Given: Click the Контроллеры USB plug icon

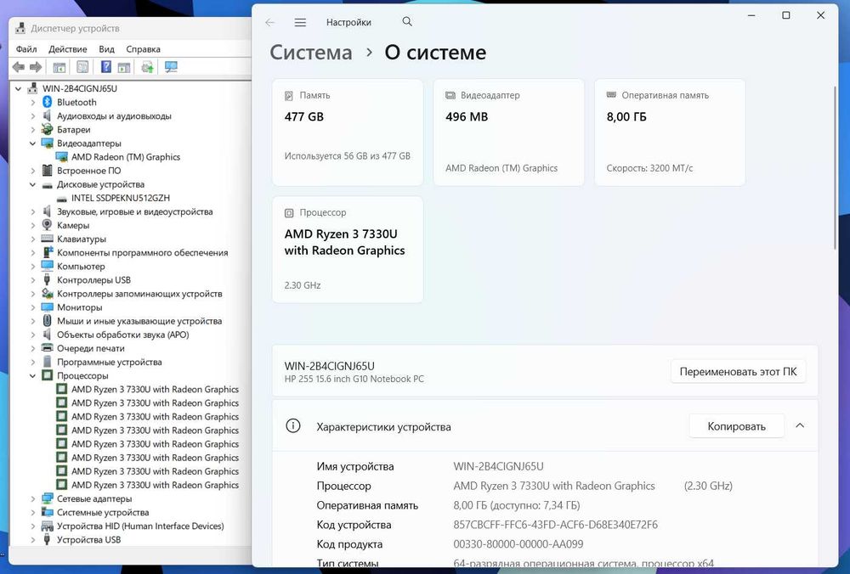Looking at the screenshot, I should [47, 279].
